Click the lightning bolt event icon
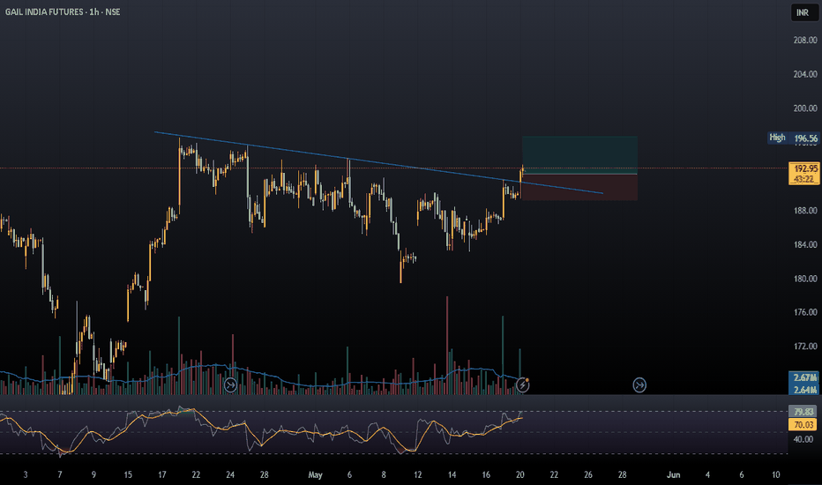822x485 pixels. 522,385
